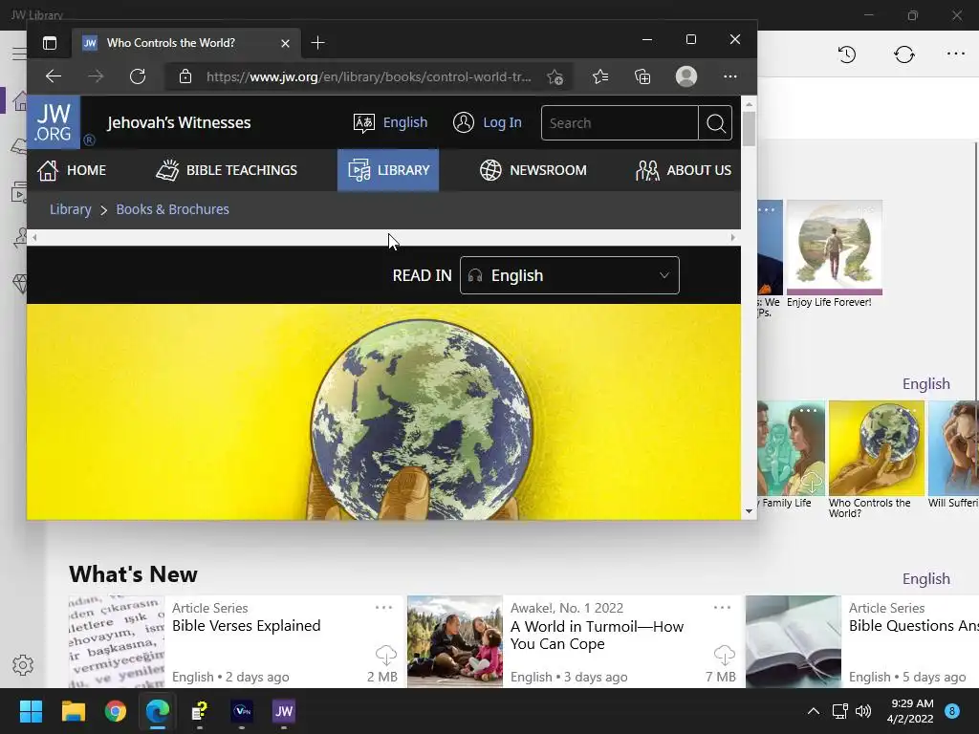The width and height of the screenshot is (979, 734).
Task: Click the site Search input field
Action: click(x=620, y=123)
